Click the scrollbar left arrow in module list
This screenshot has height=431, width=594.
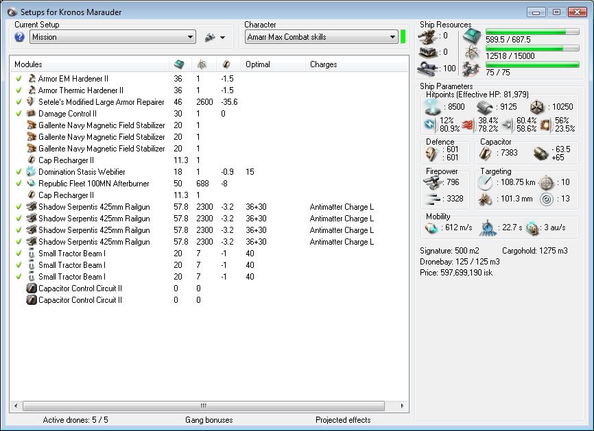pyautogui.click(x=16, y=406)
